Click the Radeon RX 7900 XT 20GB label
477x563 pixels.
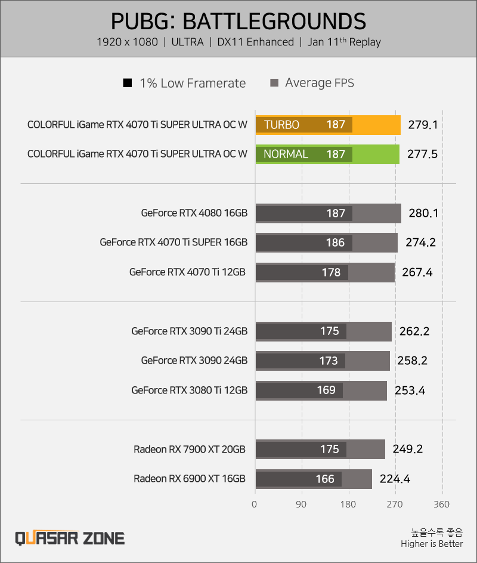(x=190, y=450)
